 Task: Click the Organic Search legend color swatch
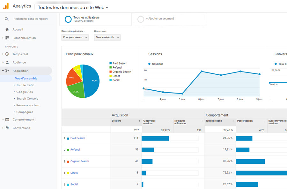pos(111,72)
